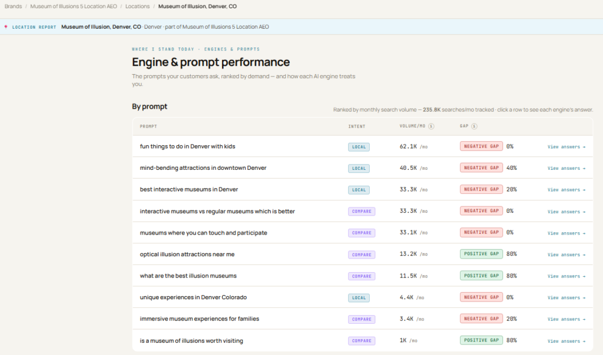Image resolution: width=603 pixels, height=355 pixels.
Task: Click POSITIVE GAP badge on optical illusion row
Action: 481,254
